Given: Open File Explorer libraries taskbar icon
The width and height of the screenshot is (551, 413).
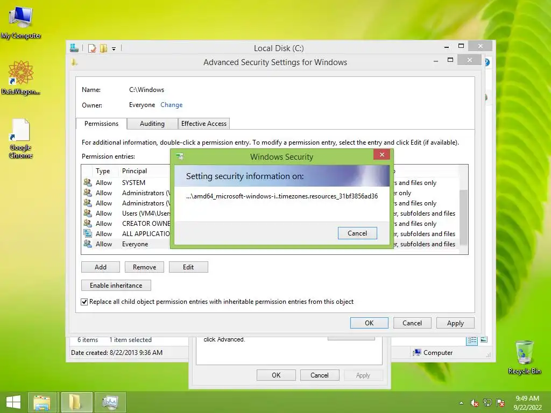Looking at the screenshot, I should pos(42,402).
